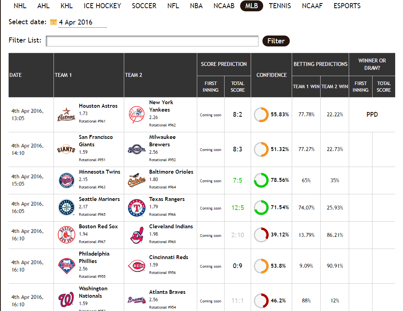Switch to the AHL tab
This screenshot has width=403, height=311.
[43, 5]
